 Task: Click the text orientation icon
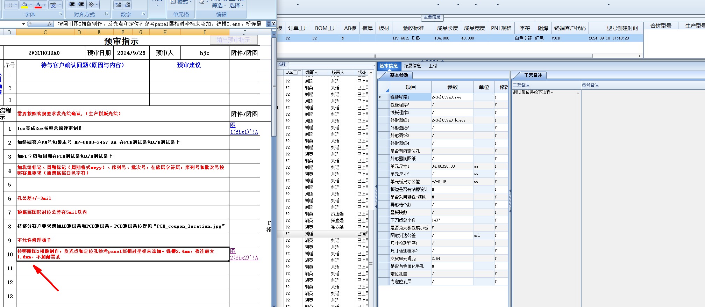click(91, 5)
